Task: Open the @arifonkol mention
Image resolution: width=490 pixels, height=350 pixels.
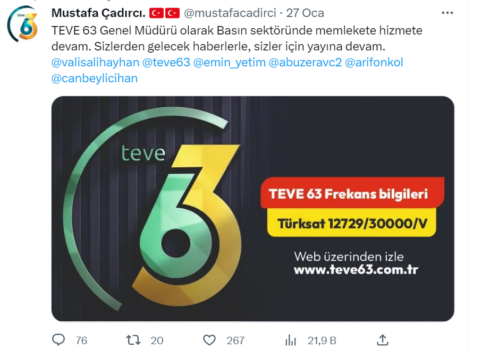Action: pyautogui.click(x=374, y=62)
